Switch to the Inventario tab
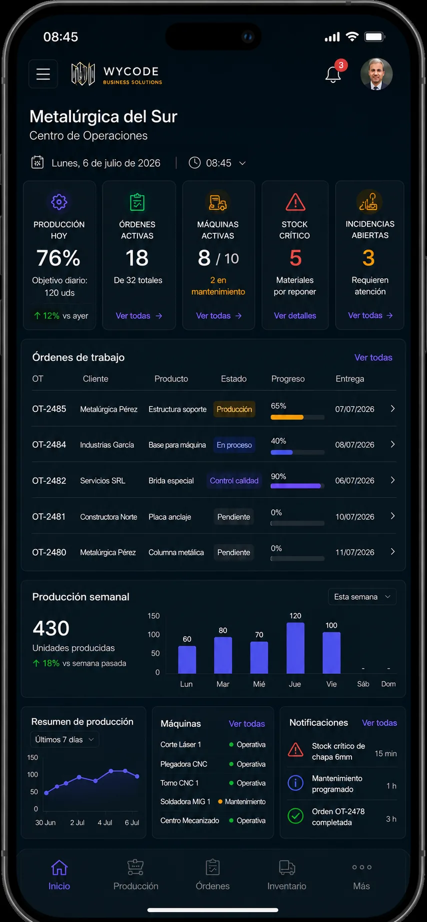427x922 pixels. pyautogui.click(x=287, y=875)
